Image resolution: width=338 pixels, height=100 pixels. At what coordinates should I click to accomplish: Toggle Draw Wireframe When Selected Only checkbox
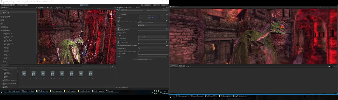pos(138,52)
